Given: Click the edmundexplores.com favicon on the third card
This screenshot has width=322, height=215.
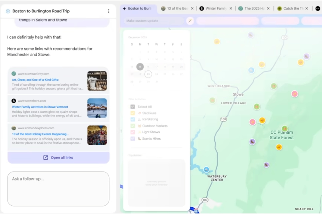Looking at the screenshot, I should [x=14, y=128].
